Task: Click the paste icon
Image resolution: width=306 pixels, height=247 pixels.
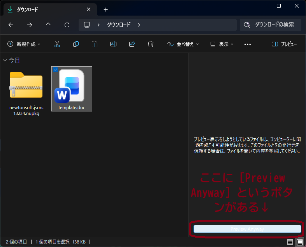Action: [x=95, y=44]
